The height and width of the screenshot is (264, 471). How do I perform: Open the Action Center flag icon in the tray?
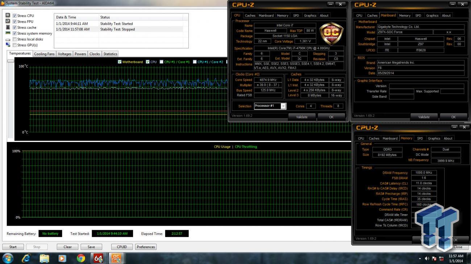434,259
